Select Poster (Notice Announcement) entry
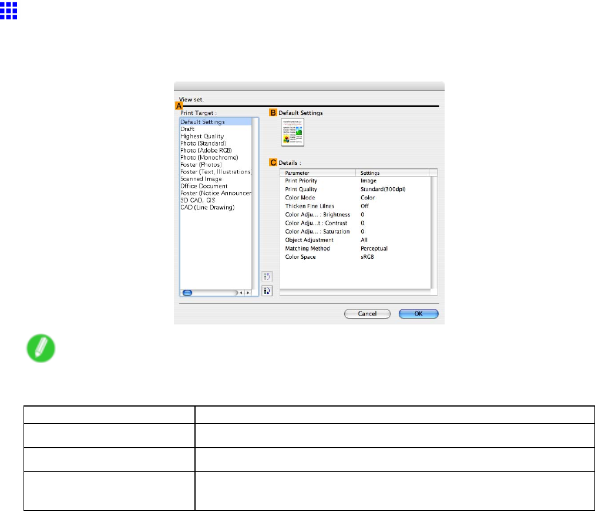Image resolution: width=595 pixels, height=511 pixels. pos(216,193)
